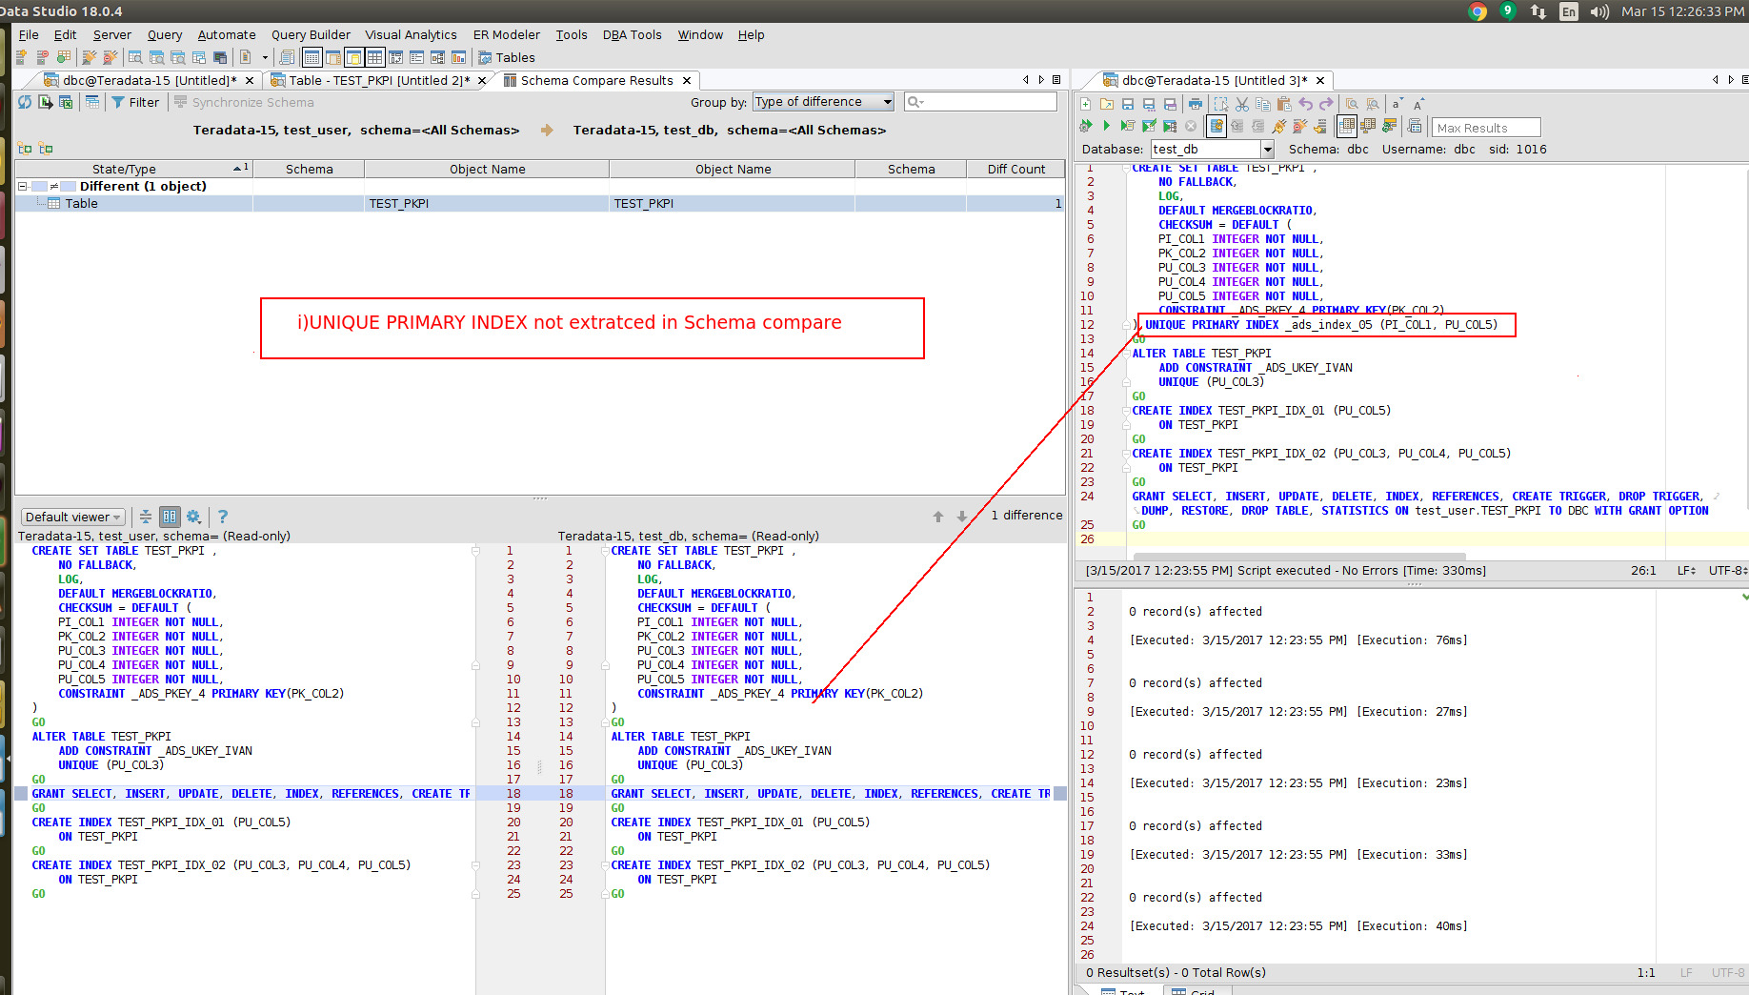Click the Chrome icon in top panel

pyautogui.click(x=1478, y=11)
